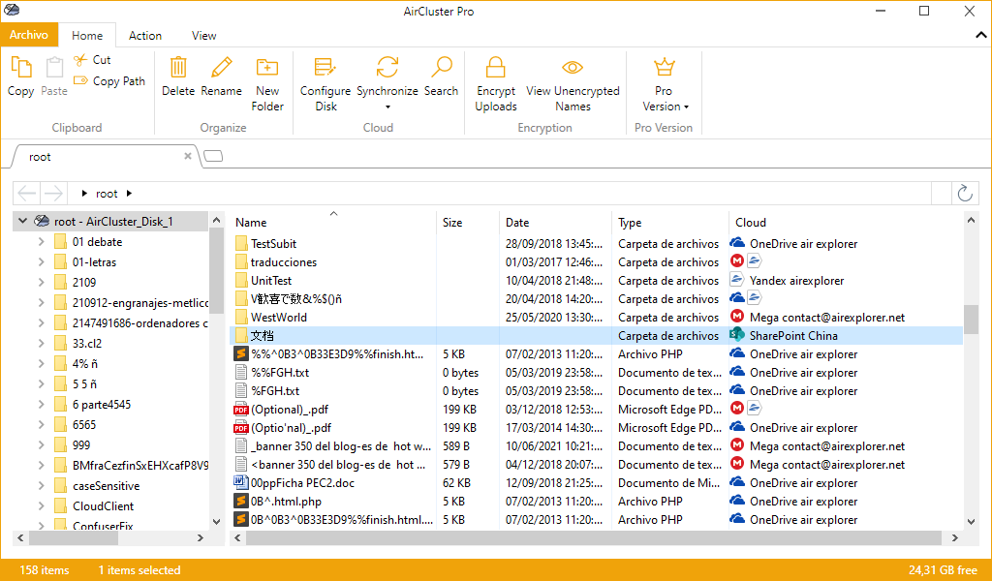Screen dimensions: 992x581
Task: Switch to the Action ribbon tab
Action: point(145,36)
